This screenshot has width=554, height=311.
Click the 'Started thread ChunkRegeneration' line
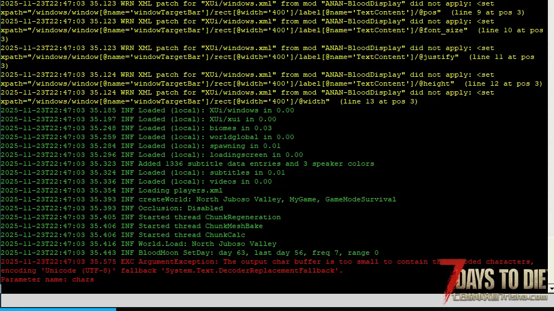(x=140, y=218)
